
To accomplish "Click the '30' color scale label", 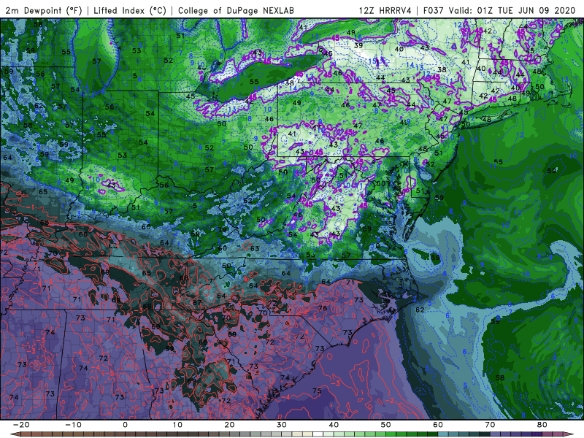I will [282, 425].
